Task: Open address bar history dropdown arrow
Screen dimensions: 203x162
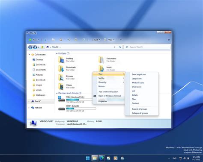Action: click(115, 47)
